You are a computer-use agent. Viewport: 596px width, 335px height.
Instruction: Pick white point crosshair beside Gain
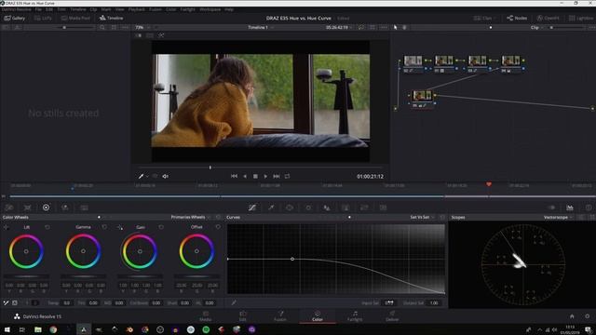tap(120, 227)
